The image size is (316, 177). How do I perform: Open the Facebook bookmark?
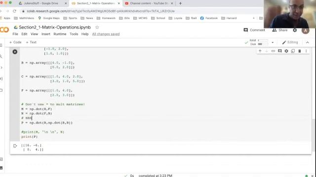[x=209, y=18]
